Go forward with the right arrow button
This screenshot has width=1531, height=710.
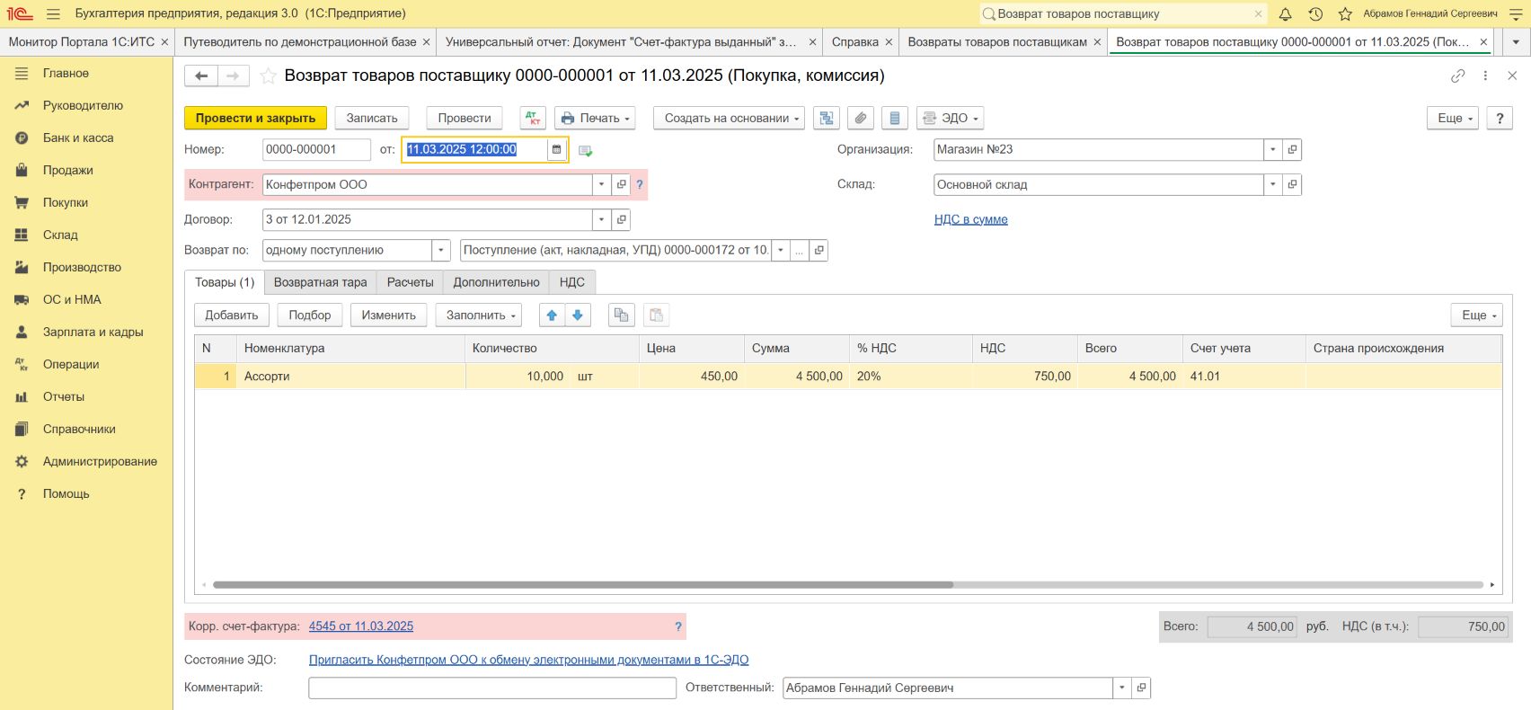[x=233, y=76]
